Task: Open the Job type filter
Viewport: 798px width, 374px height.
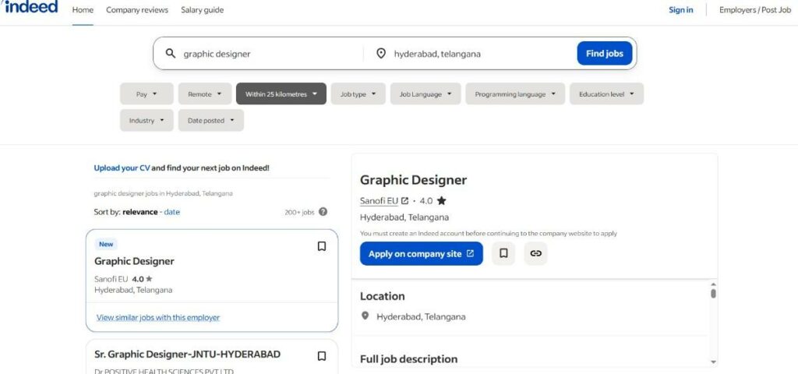Action: pos(358,94)
